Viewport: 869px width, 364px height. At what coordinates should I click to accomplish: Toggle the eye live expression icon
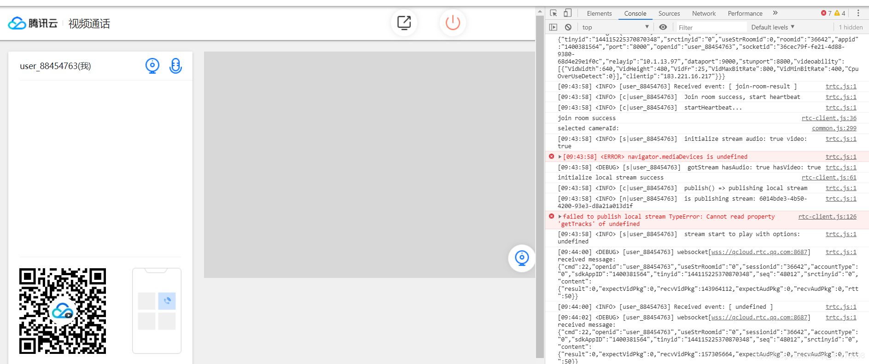pyautogui.click(x=663, y=27)
